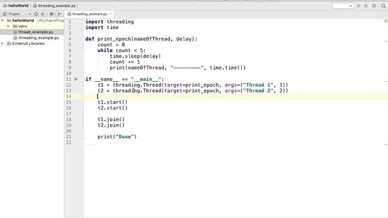Expand the External Libraries arrow
Screen dimensions: 388x218
click(2, 44)
